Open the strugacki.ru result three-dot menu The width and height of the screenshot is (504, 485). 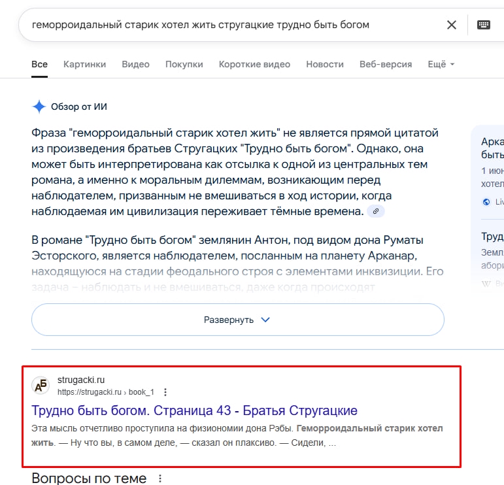[165, 392]
